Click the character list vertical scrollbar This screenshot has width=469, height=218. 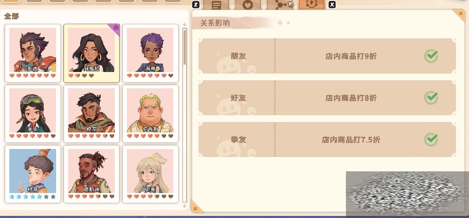(x=184, y=115)
